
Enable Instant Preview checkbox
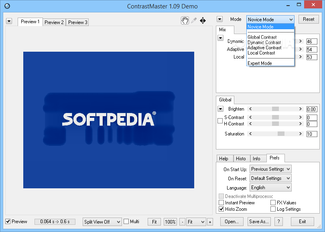(221, 202)
